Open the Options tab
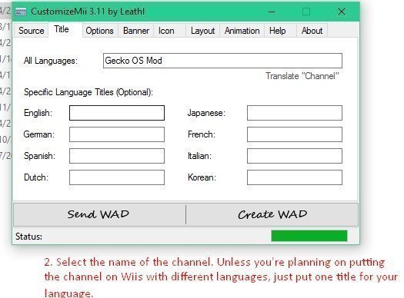The image size is (404, 298). (100, 31)
